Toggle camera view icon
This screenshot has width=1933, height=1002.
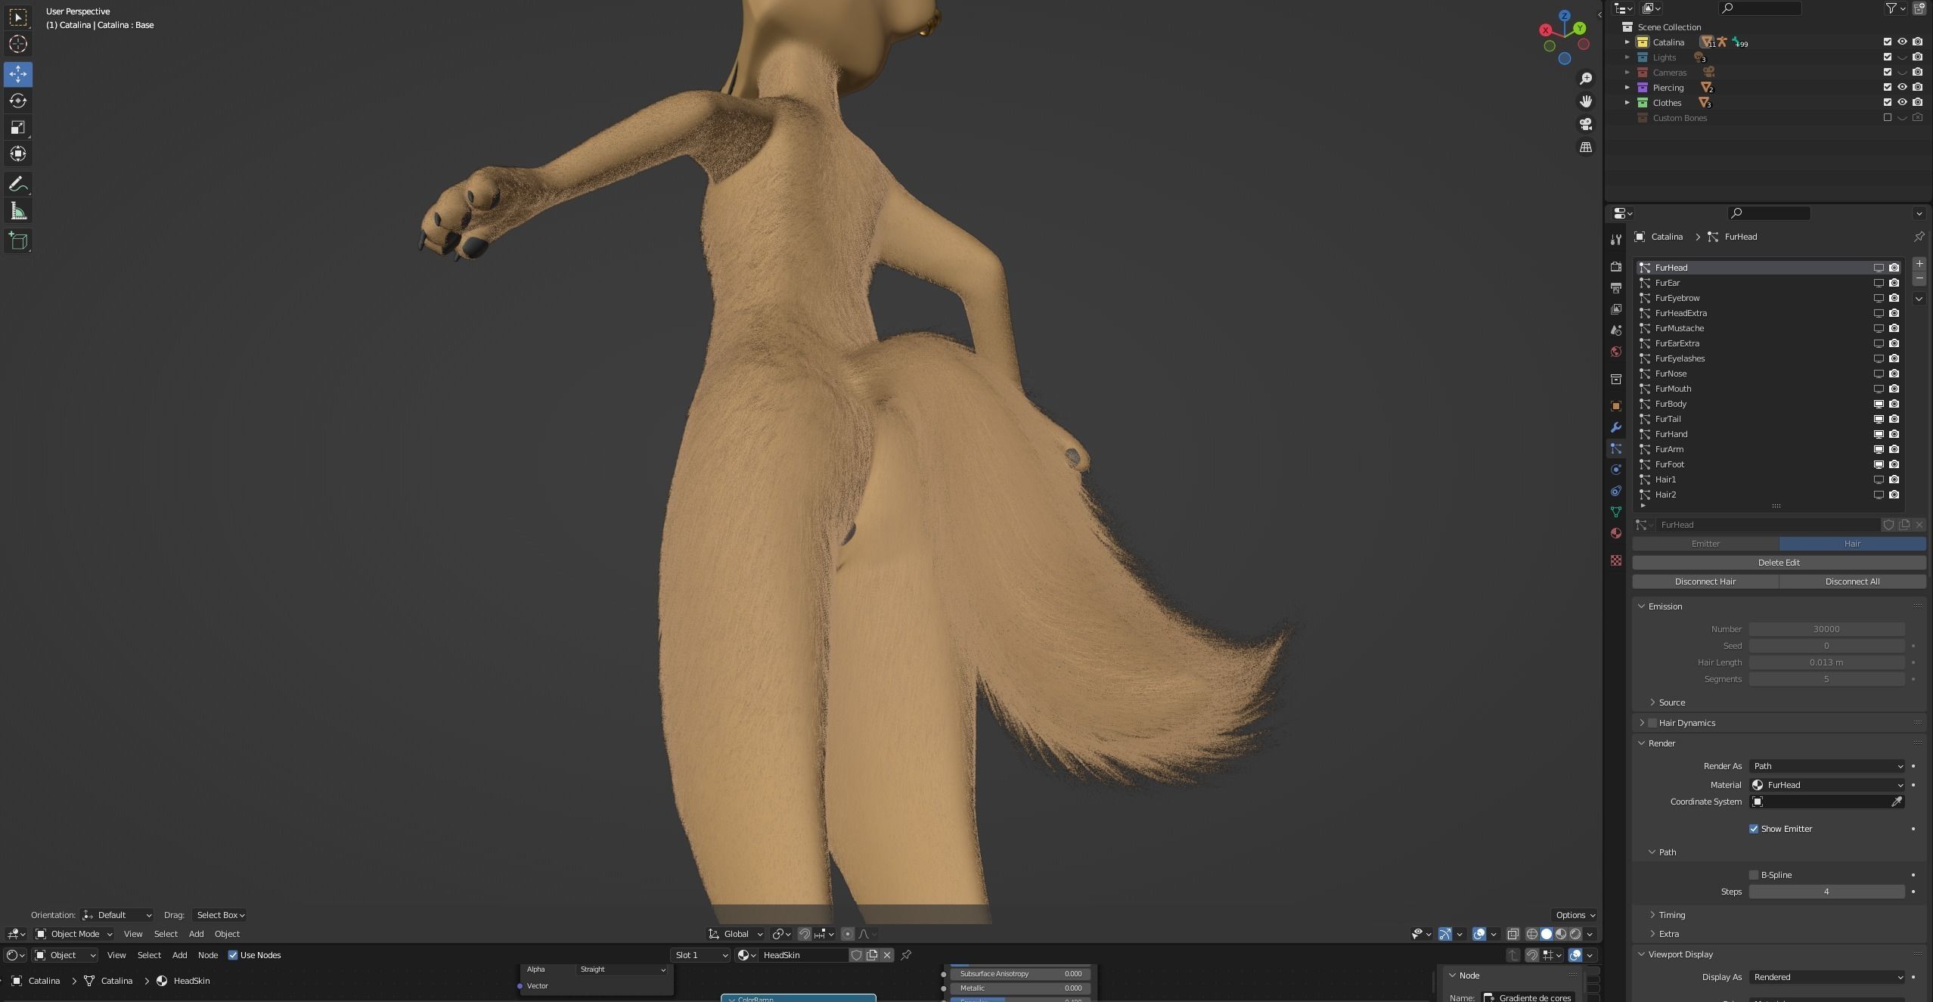(1586, 124)
